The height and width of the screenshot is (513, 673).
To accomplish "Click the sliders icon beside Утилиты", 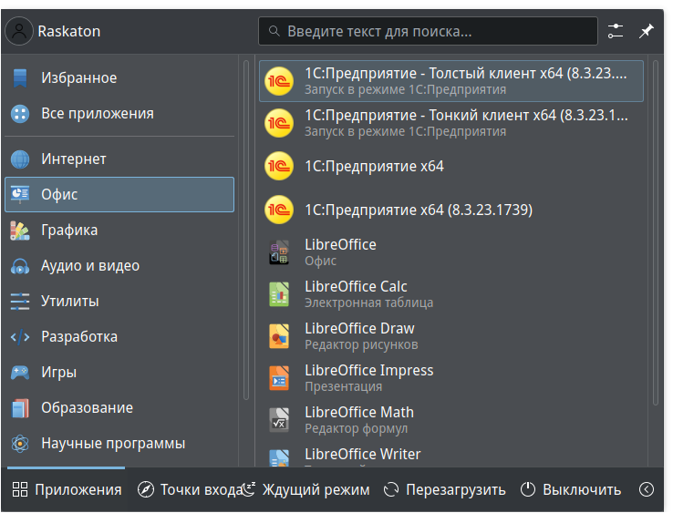I will (20, 301).
